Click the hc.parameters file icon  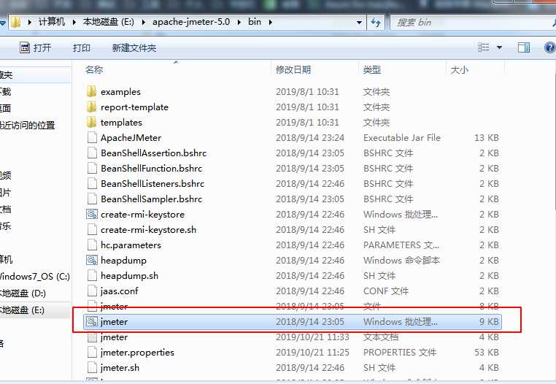coord(92,245)
